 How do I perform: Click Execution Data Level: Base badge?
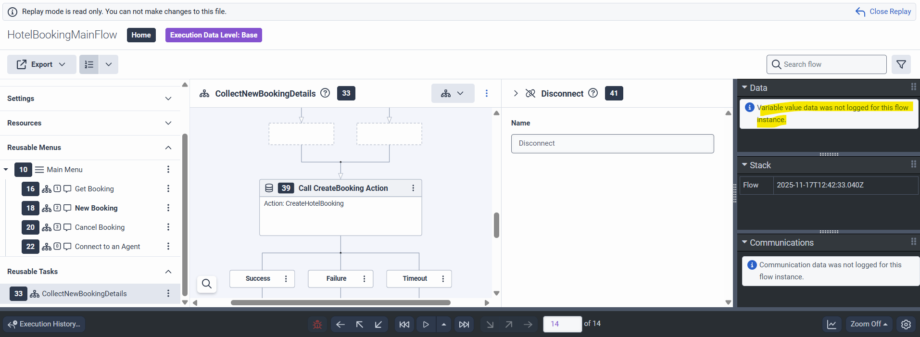coord(214,35)
